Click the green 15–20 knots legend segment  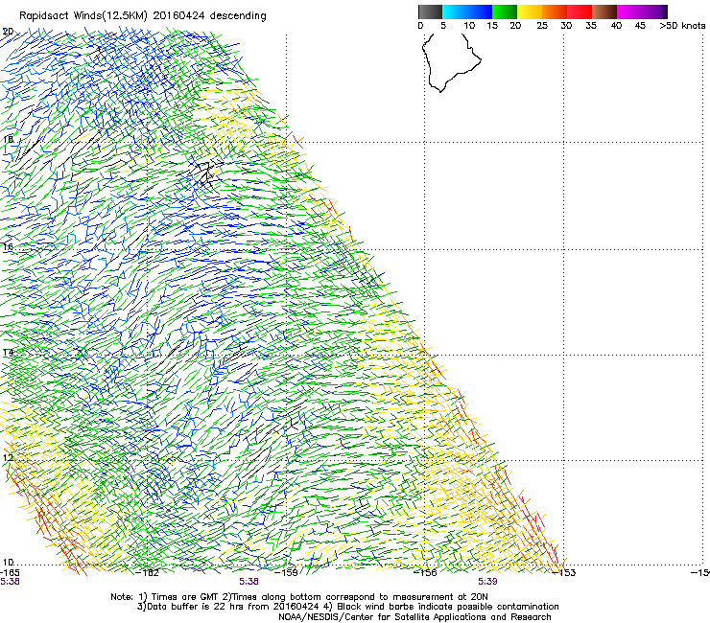[x=505, y=12]
